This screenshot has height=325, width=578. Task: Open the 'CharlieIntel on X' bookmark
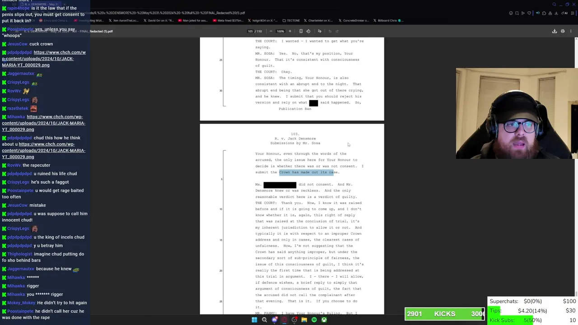[318, 20]
